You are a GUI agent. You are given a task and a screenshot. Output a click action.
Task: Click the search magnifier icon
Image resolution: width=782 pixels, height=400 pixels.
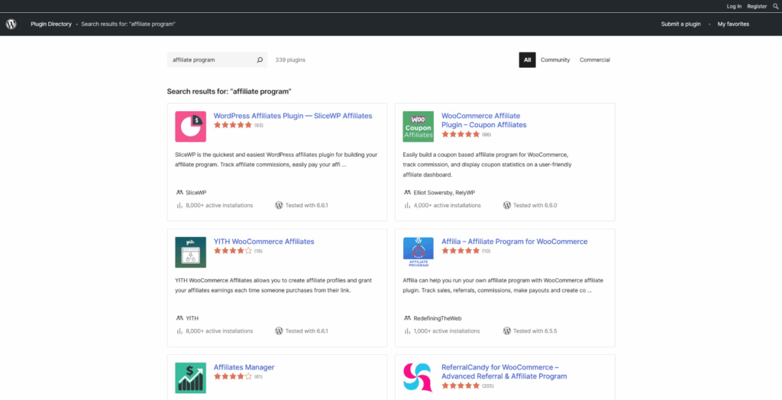coord(260,59)
